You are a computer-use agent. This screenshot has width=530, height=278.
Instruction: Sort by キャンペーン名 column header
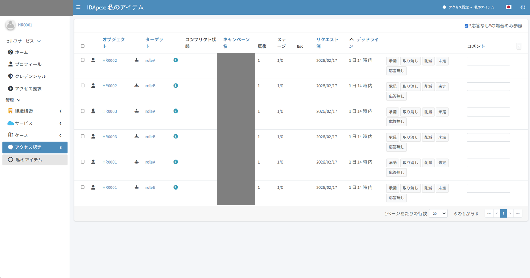[x=236, y=43]
